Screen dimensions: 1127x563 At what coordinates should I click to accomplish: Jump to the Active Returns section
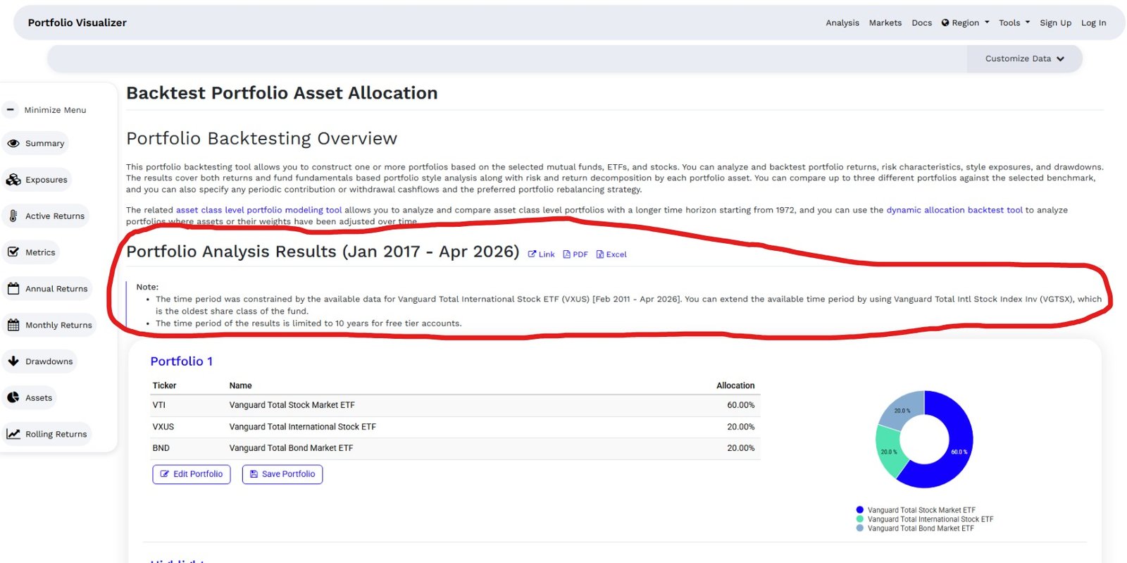[x=46, y=216]
